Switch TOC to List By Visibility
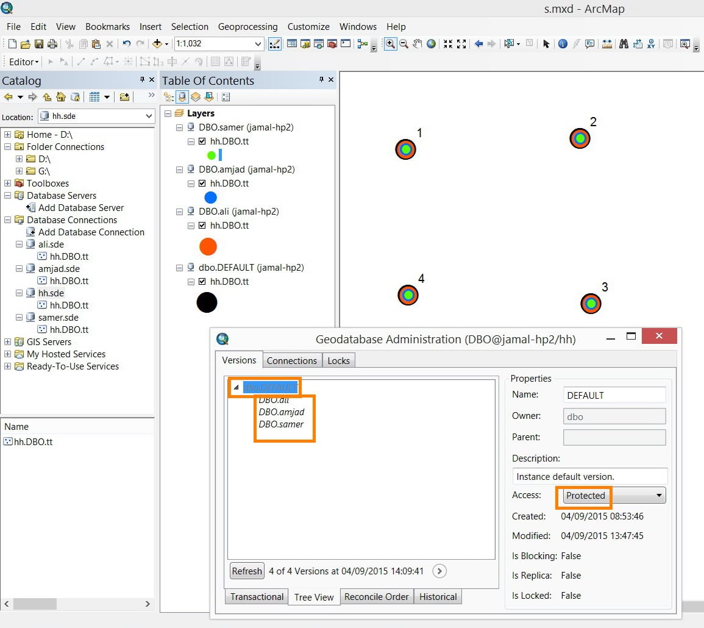The height and width of the screenshot is (628, 704). tap(195, 96)
